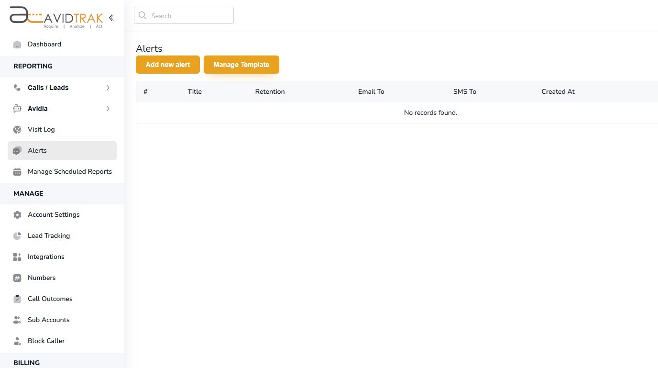Screen dimensions: 658x368
Task: Click the AvidTrak logo
Action: click(x=56, y=18)
